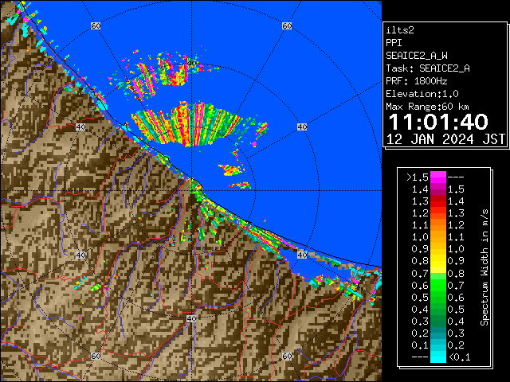
Task: Click the cyan bottom legend color band
Action: click(x=438, y=357)
